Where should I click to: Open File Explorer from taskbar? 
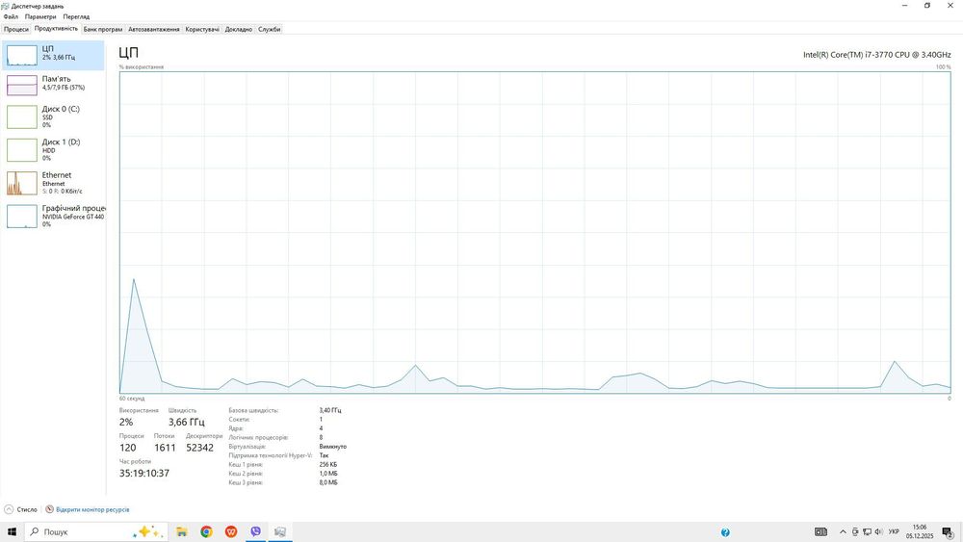[x=182, y=531]
